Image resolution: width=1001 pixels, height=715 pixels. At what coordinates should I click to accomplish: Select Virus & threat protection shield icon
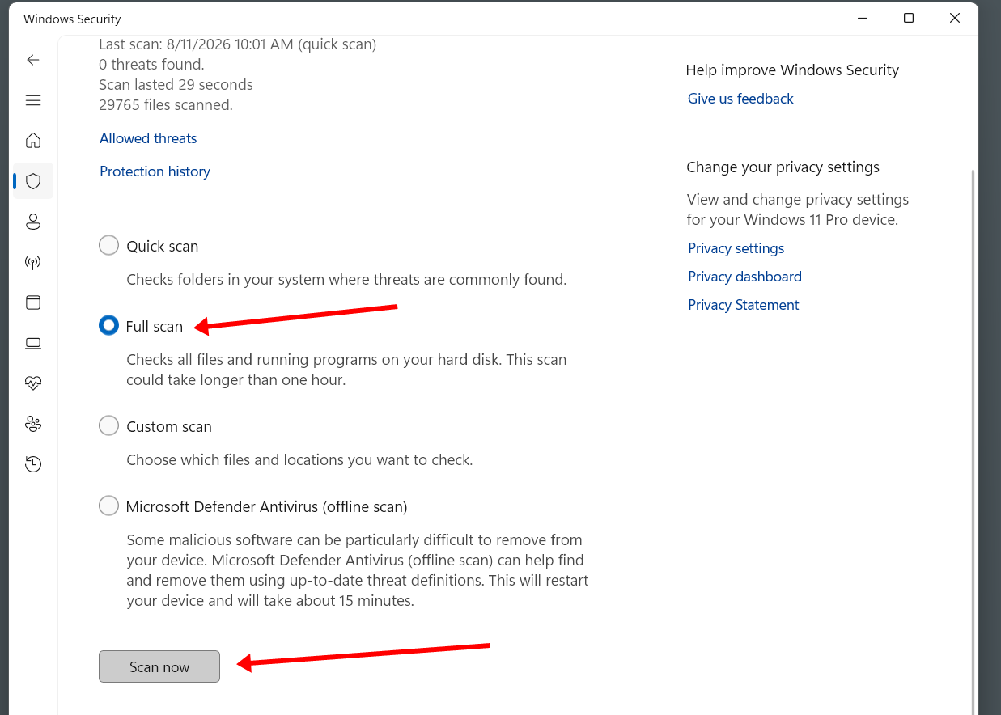point(33,181)
